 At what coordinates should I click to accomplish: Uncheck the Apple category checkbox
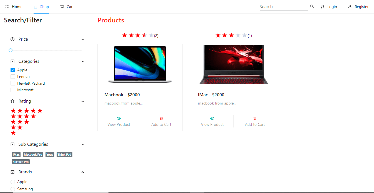[13, 70]
